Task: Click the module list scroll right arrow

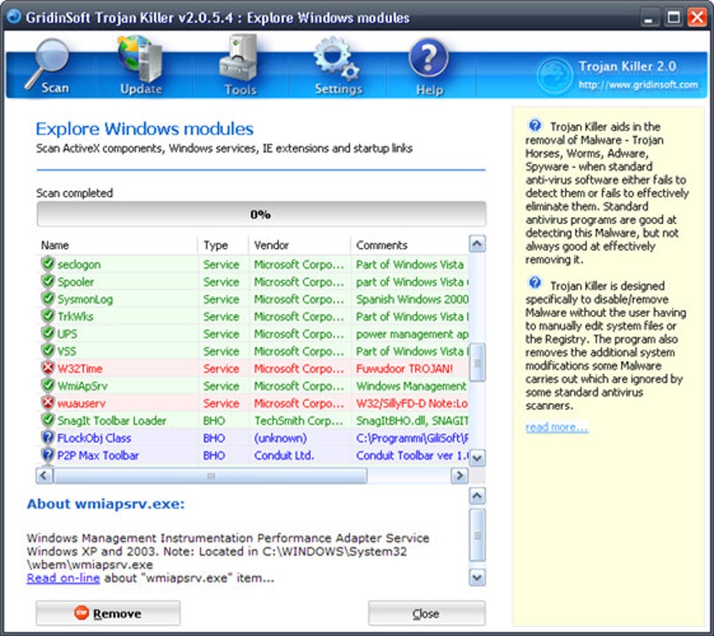Action: click(x=459, y=475)
